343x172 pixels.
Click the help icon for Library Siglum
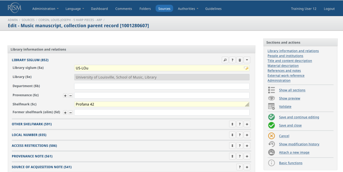(x=232, y=60)
